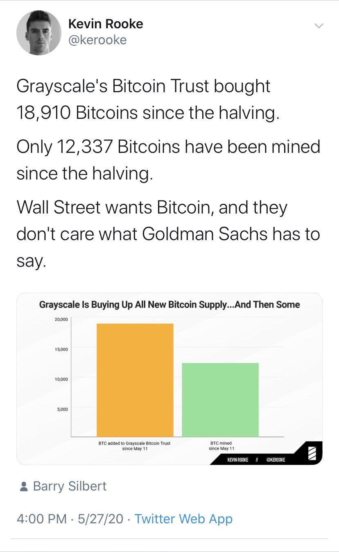Click the person icon beside Barry Silbert
Viewport: 339px width, 552px height.
23,486
